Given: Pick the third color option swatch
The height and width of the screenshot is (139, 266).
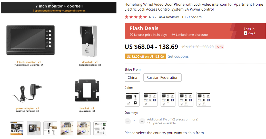Looking at the screenshot, I should click(168, 99).
